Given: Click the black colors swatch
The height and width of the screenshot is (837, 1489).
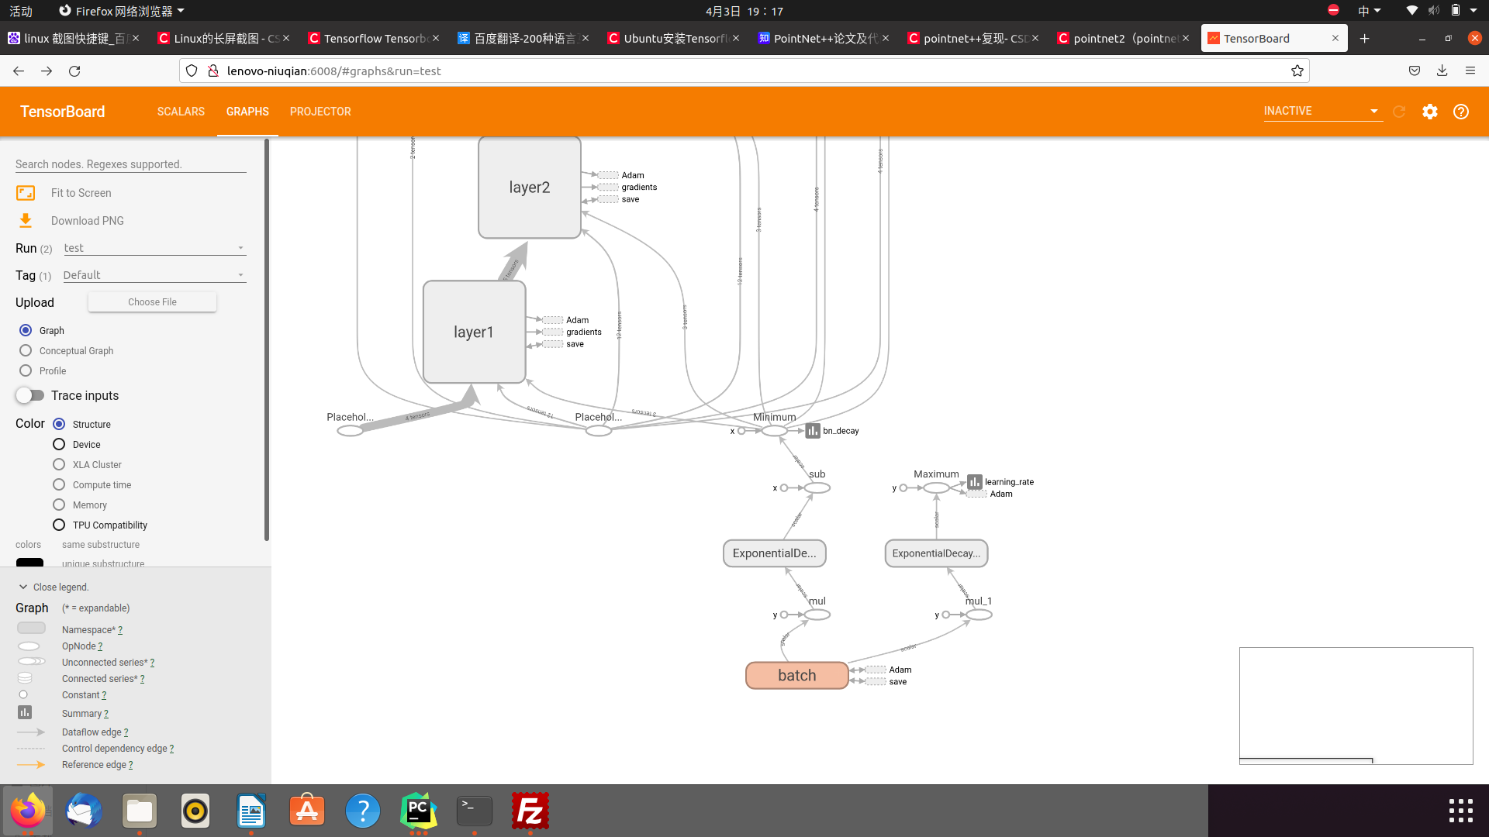Looking at the screenshot, I should [x=29, y=563].
